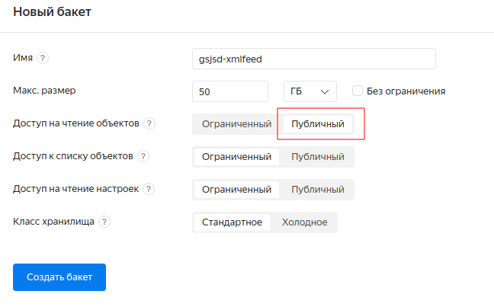Click the max size field showing 50
The image size is (494, 307).
coord(230,91)
